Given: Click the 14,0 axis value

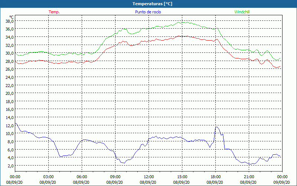Looking at the screenshot, I should (10, 118).
